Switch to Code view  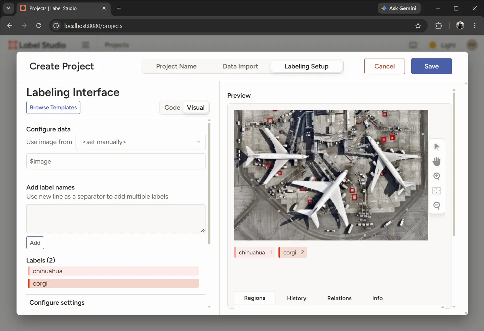172,107
